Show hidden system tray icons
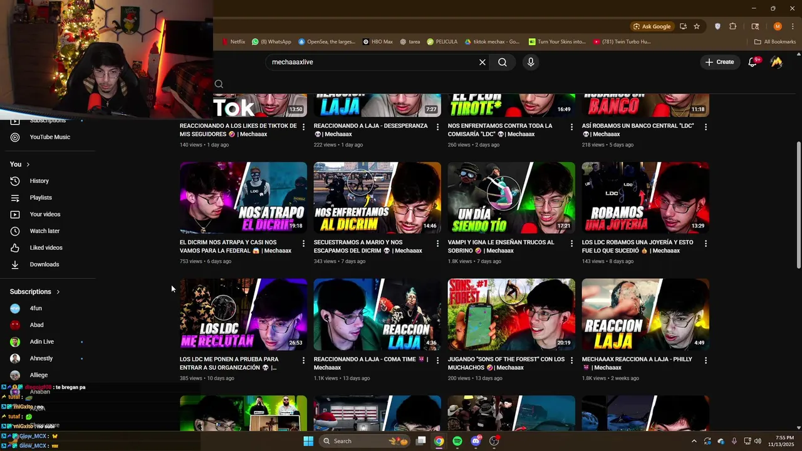This screenshot has height=451, width=802. click(694, 441)
